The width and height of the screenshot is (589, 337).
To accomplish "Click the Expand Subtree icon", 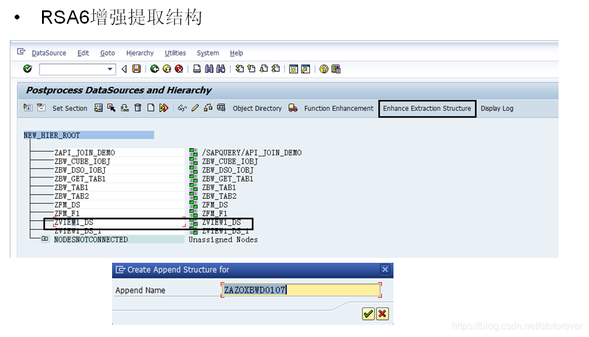I will point(28,108).
